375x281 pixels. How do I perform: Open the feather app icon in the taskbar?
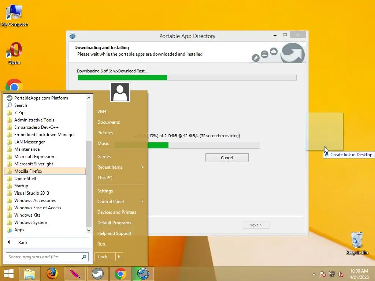(75, 274)
